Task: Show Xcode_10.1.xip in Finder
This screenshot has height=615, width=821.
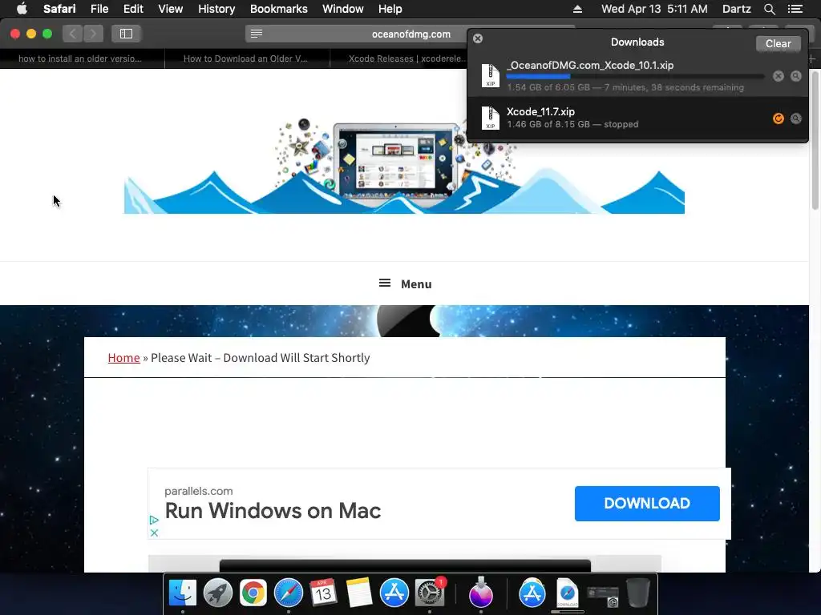Action: [x=796, y=76]
